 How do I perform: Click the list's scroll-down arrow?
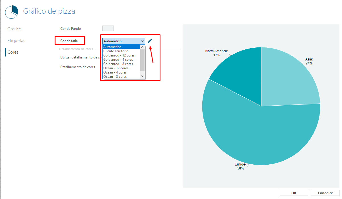pos(143,76)
